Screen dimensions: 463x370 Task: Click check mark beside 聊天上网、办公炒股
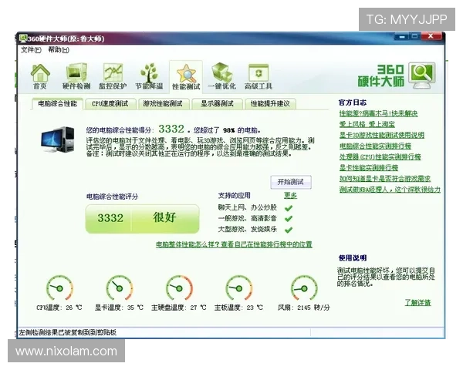tap(289, 208)
